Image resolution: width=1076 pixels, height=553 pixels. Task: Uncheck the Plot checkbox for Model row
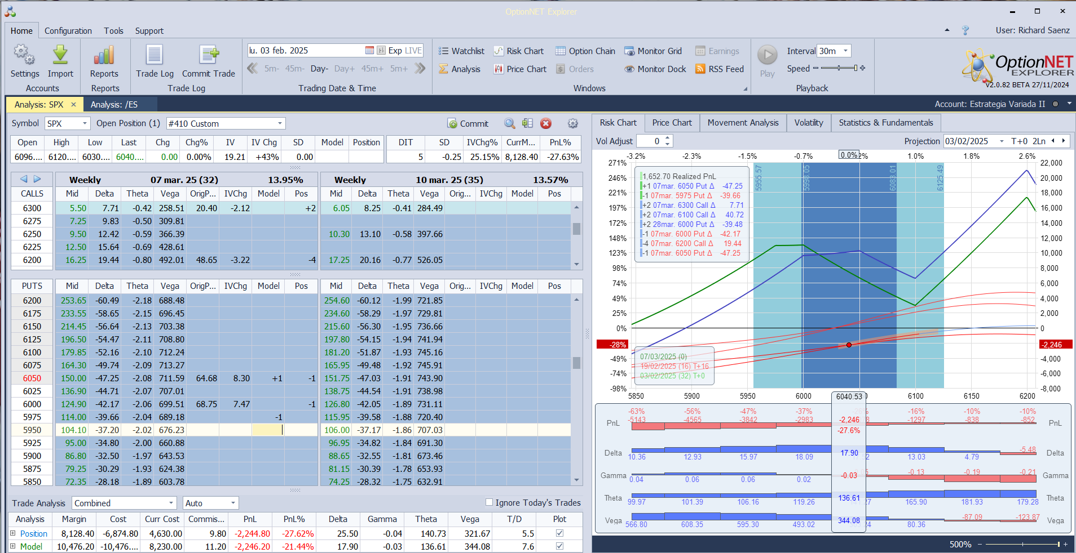coord(559,546)
